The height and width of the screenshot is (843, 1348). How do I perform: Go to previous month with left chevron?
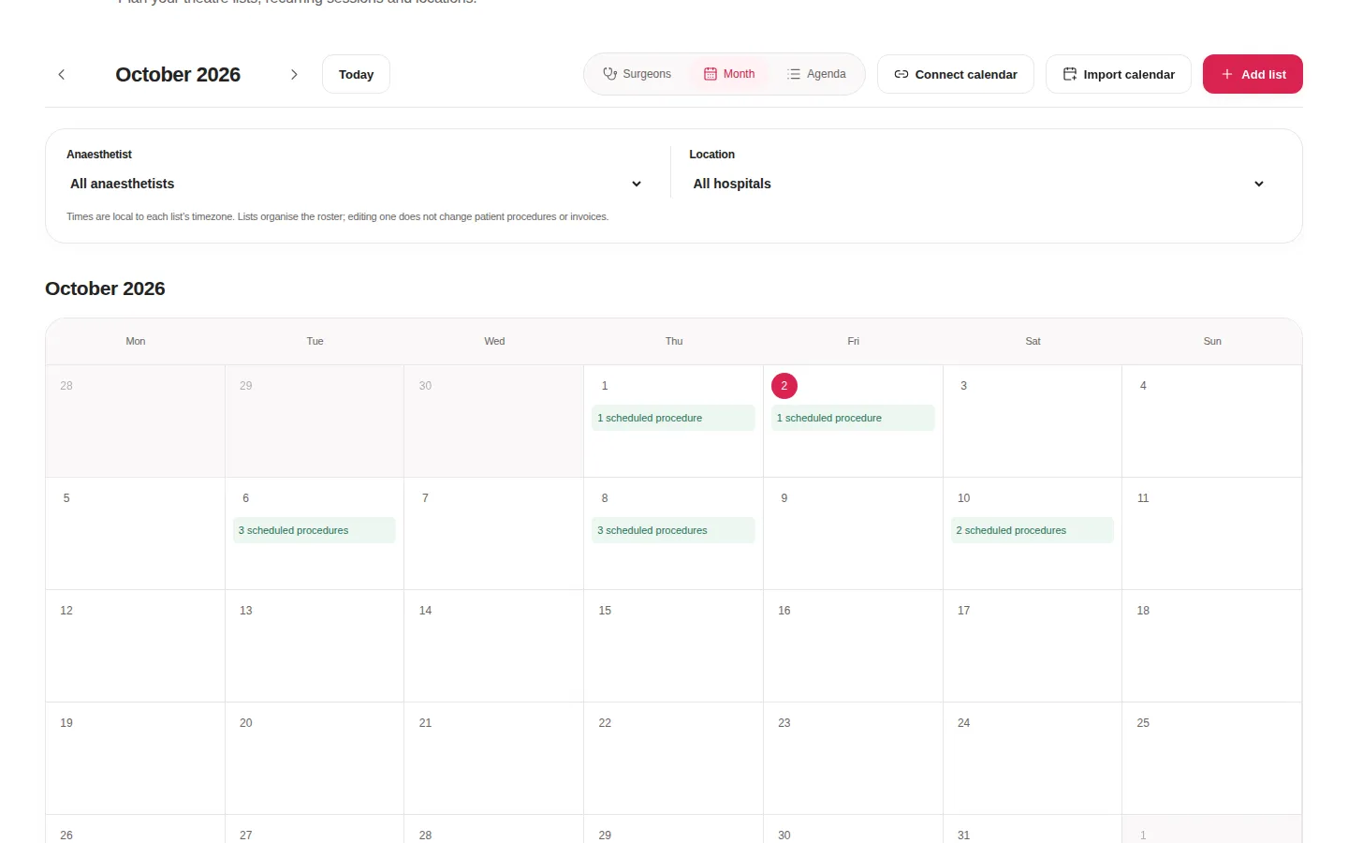pos(62,74)
